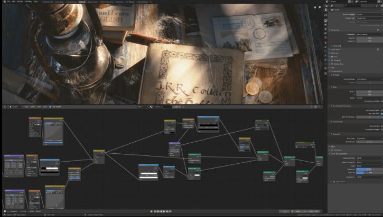Open the Blender logo menu
Image resolution: width=383 pixels, height=217 pixels.
pyautogui.click(x=4, y=2)
